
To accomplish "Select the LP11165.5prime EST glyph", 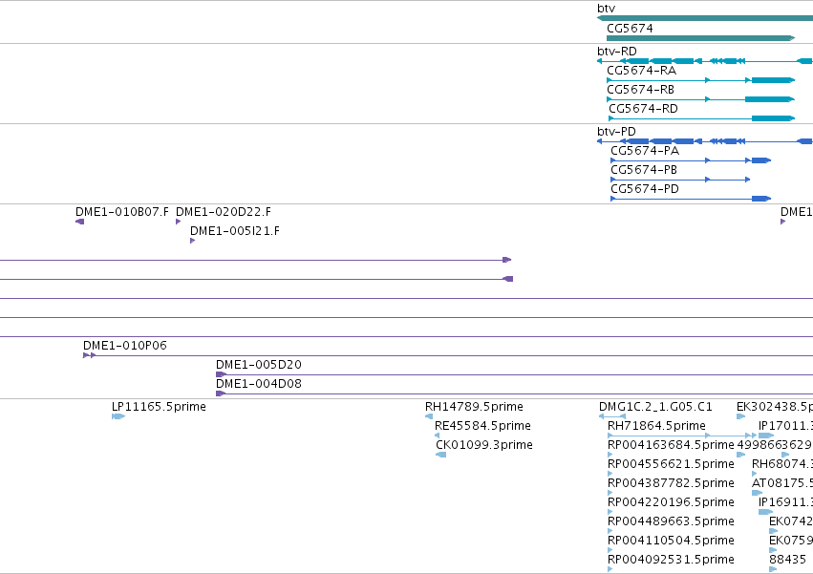I will (x=118, y=416).
